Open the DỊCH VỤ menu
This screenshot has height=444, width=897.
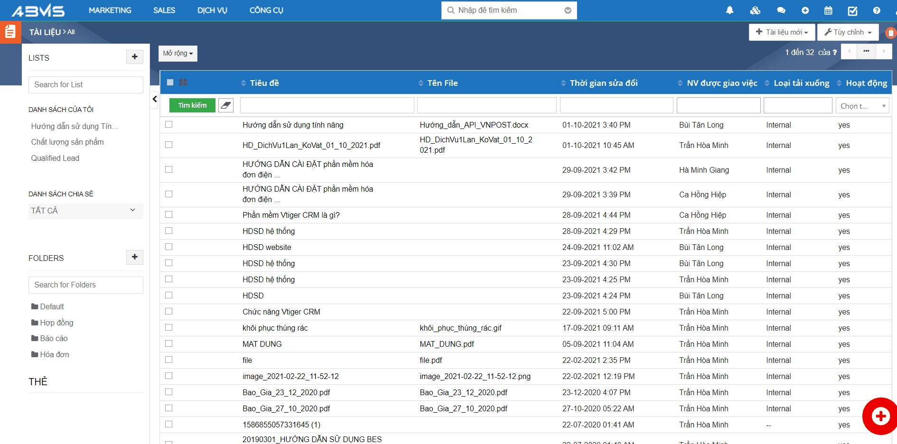[212, 10]
